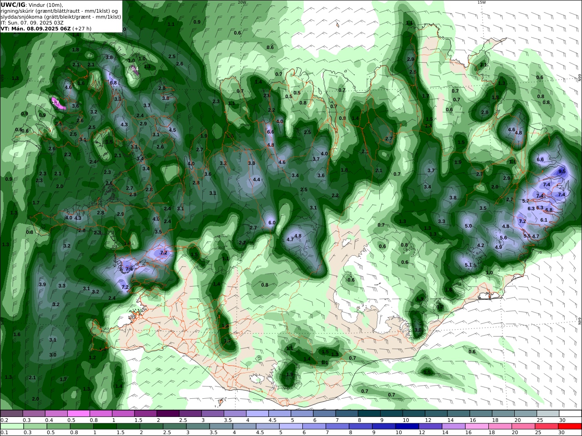The width and height of the screenshot is (582, 436).
Task: Select the medium green 0.5 swatch in bottom legend
Action: 58,426
